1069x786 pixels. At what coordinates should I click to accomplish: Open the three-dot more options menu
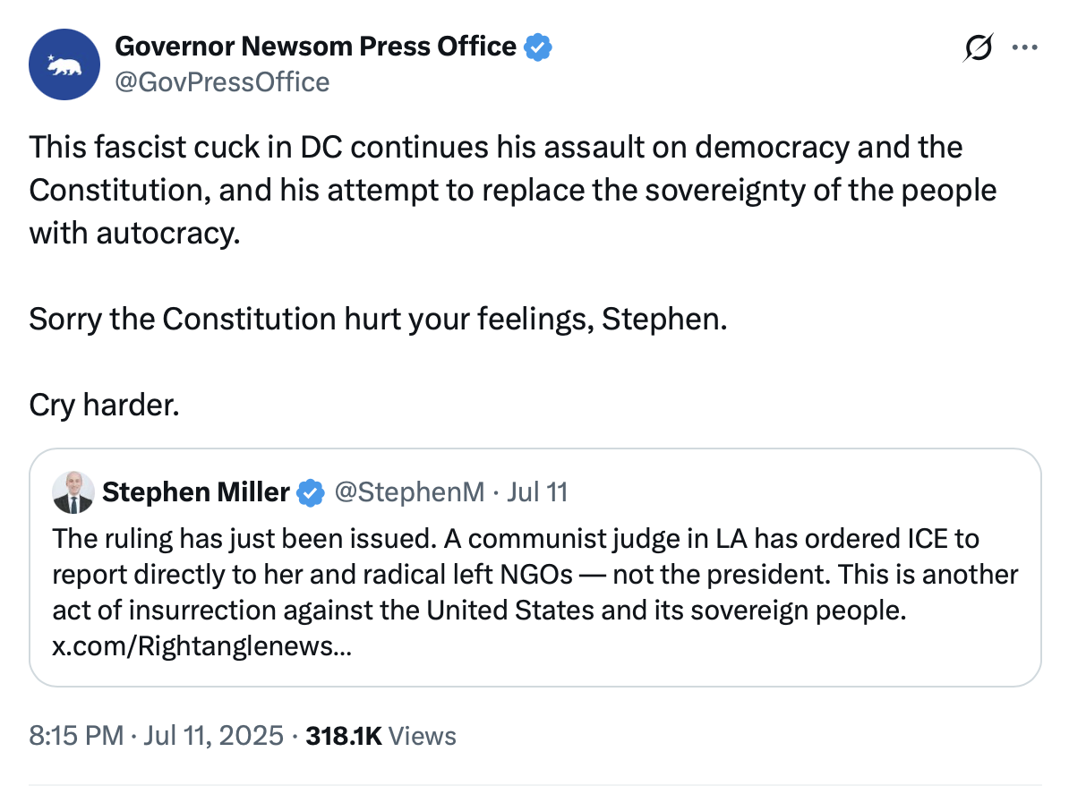coord(1023,48)
